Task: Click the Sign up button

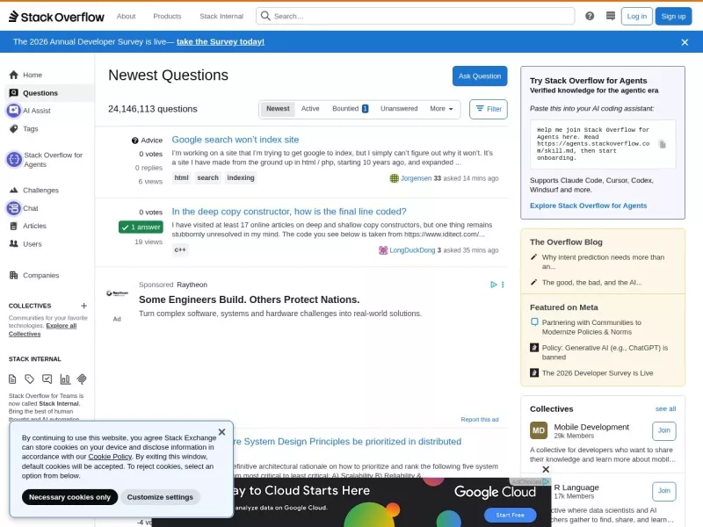Action: (x=673, y=16)
